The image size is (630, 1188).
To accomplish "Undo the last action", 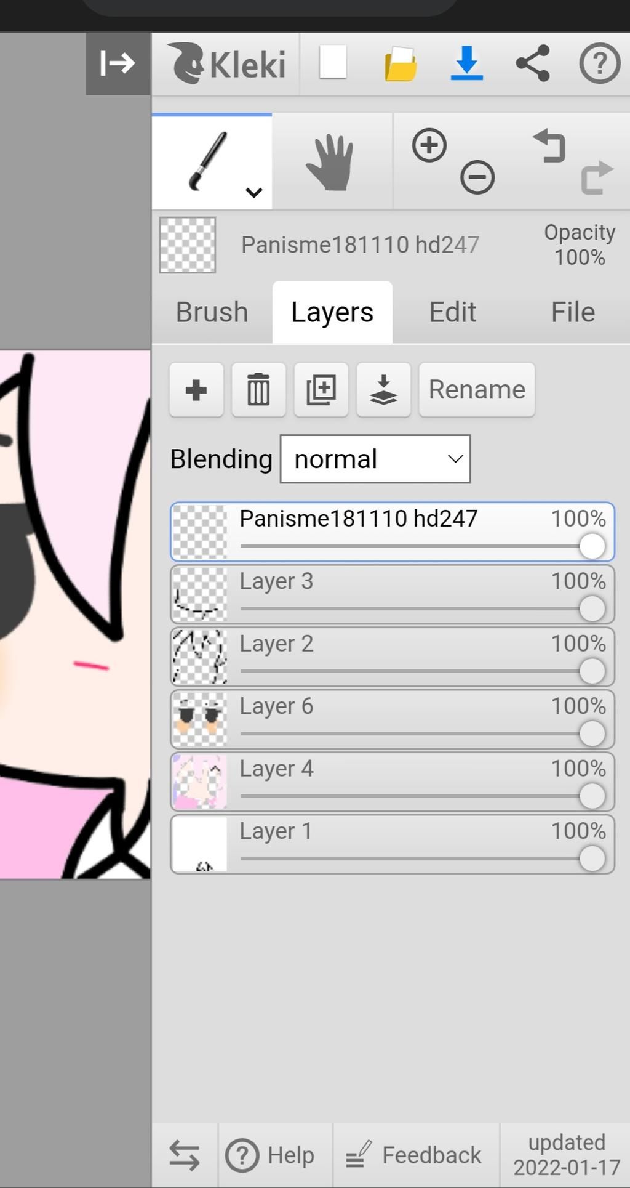I will (549, 146).
